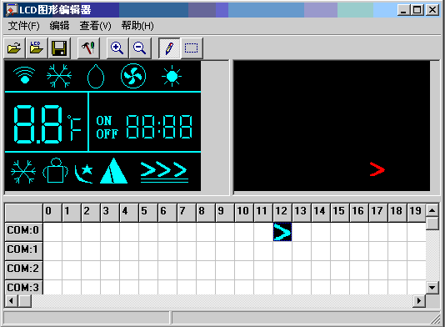Click the open LCD file toolbar icon
This screenshot has height=327, width=445.
(37, 48)
